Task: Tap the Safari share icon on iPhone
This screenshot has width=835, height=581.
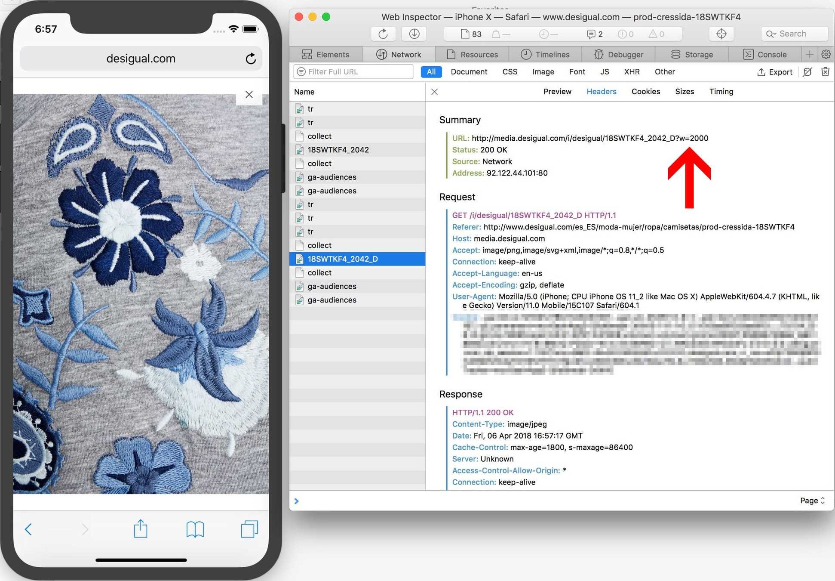Action: pyautogui.click(x=141, y=529)
